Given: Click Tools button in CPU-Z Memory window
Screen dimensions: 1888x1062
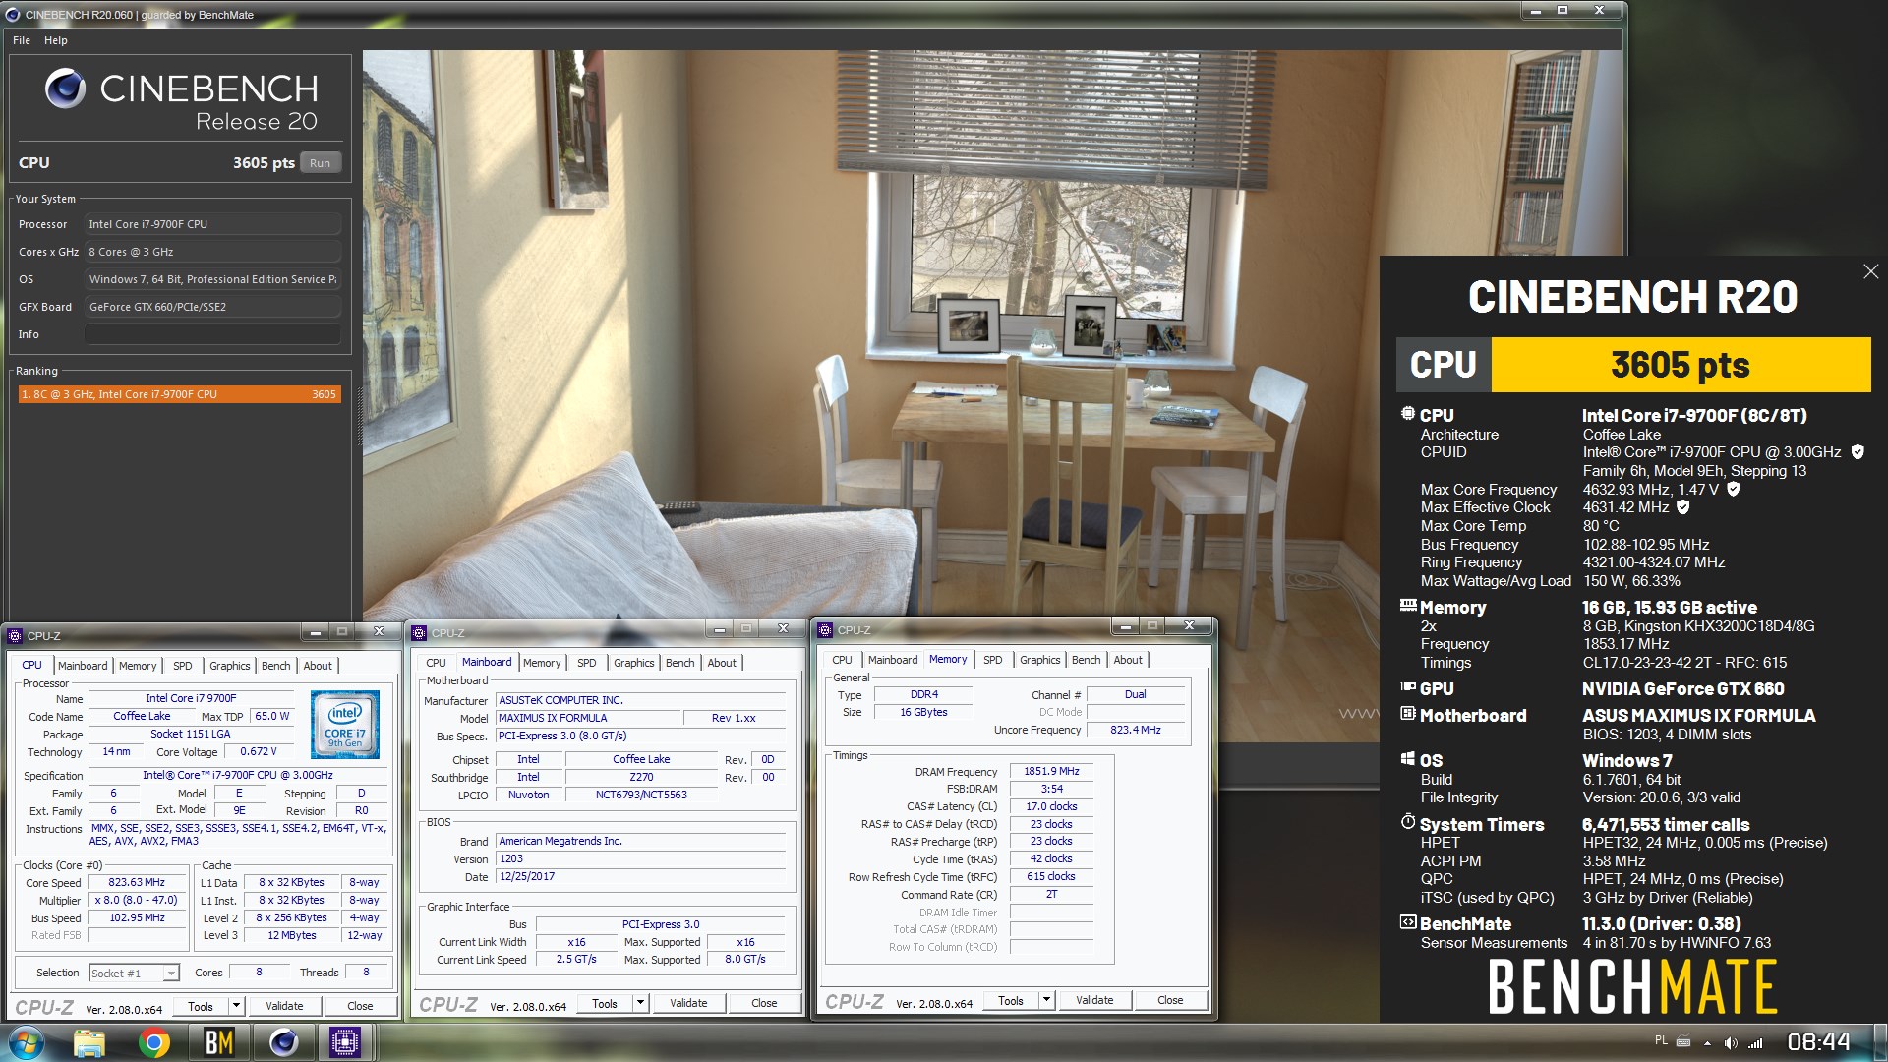Looking at the screenshot, I should pos(1011,1000).
